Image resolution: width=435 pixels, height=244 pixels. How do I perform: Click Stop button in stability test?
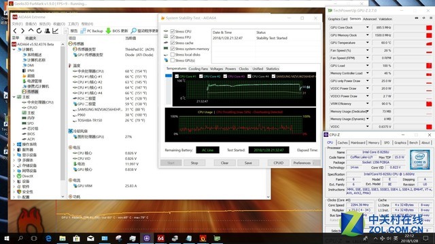[194, 163]
